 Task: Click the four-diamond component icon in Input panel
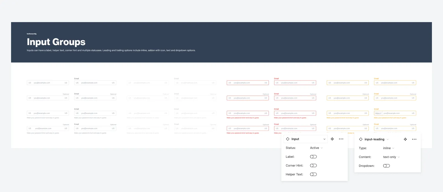[332, 139]
